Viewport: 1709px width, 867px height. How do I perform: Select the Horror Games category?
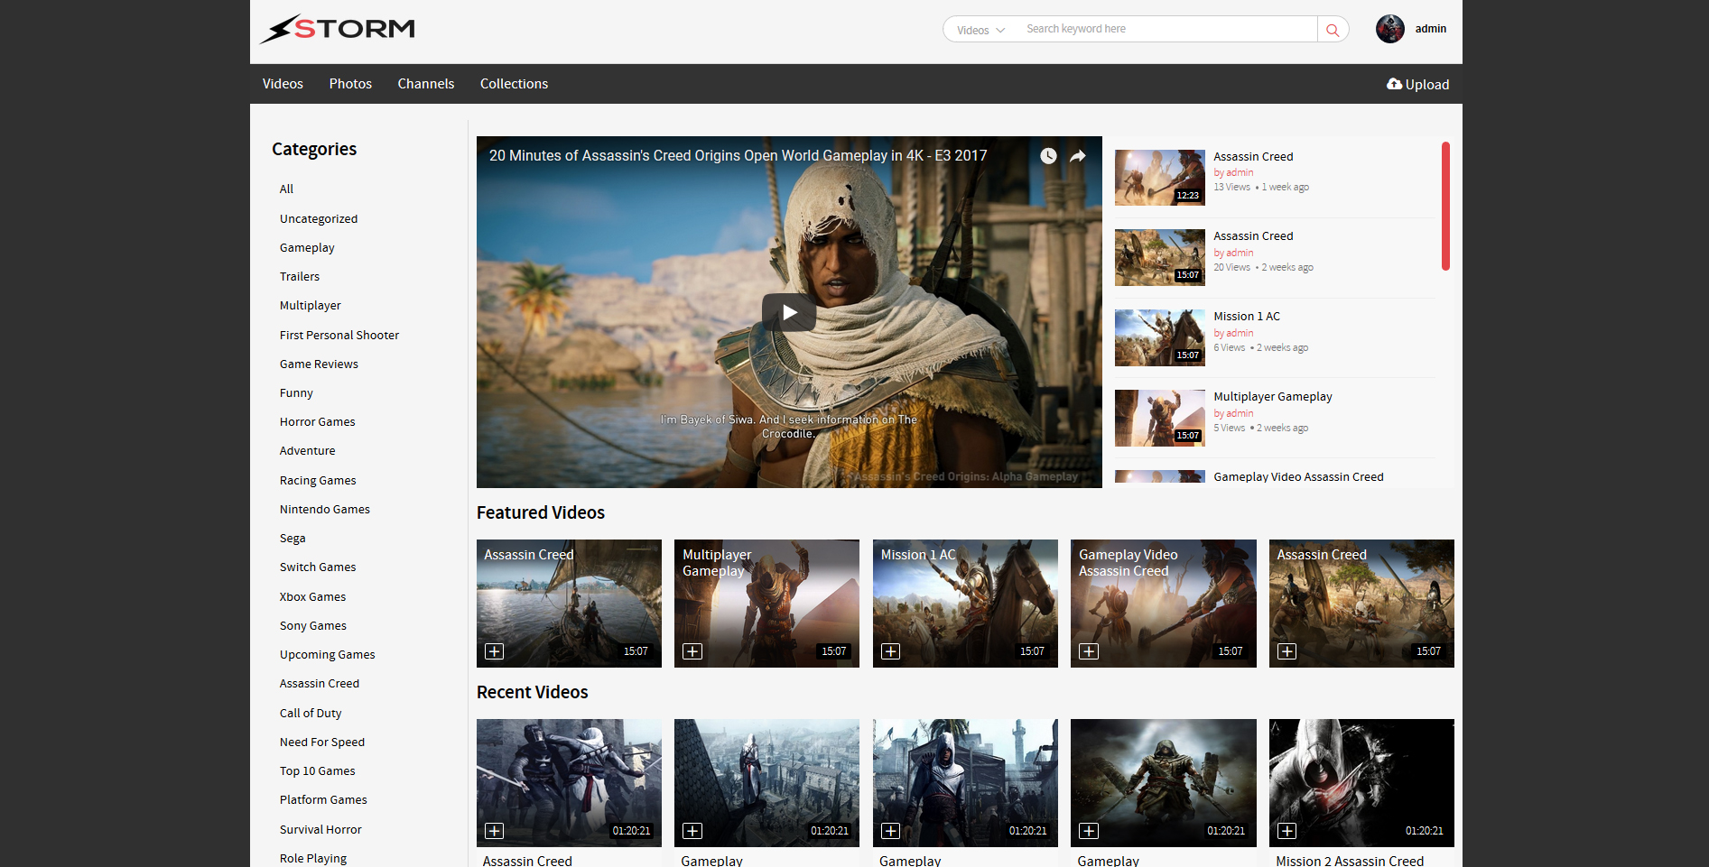(318, 422)
